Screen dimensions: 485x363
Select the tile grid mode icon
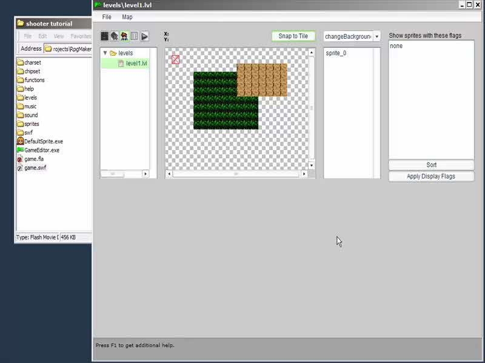(x=105, y=36)
